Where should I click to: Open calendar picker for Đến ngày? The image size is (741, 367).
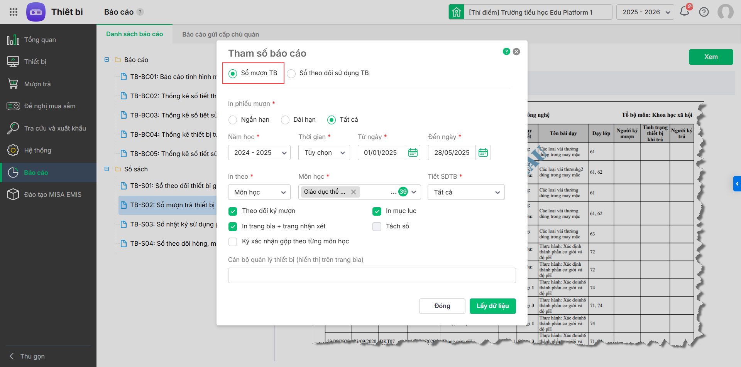point(483,153)
